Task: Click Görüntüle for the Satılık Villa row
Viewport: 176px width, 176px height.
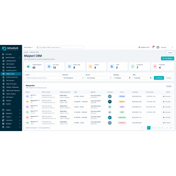Action: 167,101
